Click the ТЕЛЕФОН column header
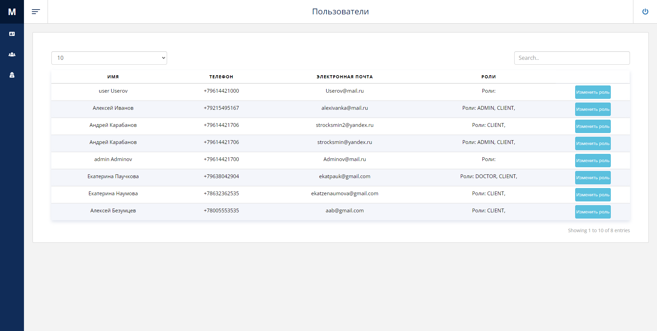This screenshot has width=657, height=331. 221,77
